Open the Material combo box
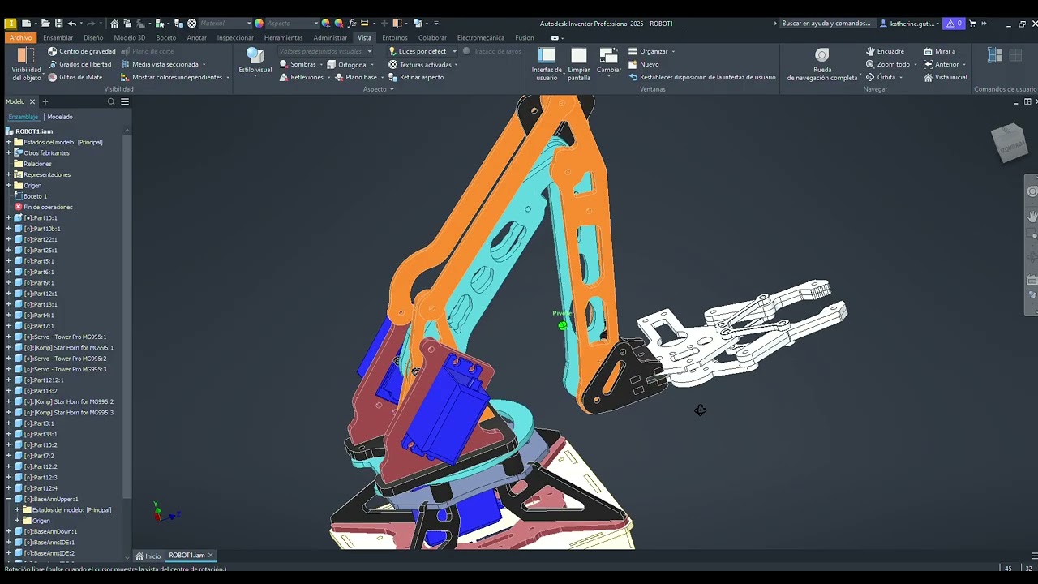Image resolution: width=1038 pixels, height=584 pixels. point(225,24)
